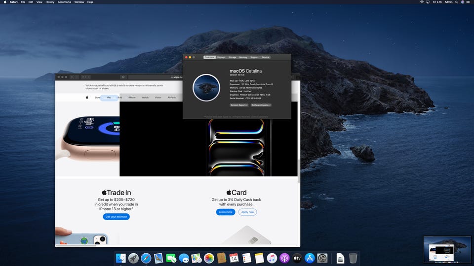Open Messages app in Dock
Viewport: 474px width, 266px height.
point(184,258)
